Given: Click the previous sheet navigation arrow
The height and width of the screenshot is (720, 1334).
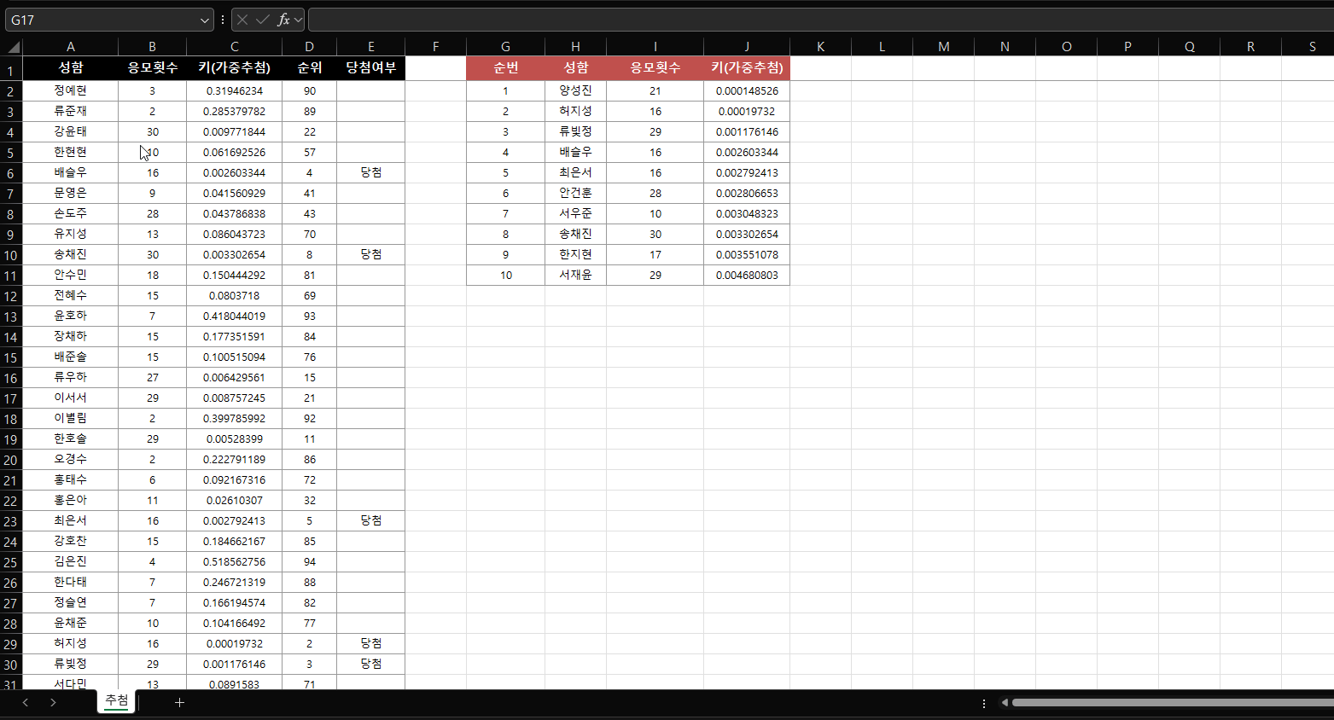Looking at the screenshot, I should pyautogui.click(x=26, y=702).
